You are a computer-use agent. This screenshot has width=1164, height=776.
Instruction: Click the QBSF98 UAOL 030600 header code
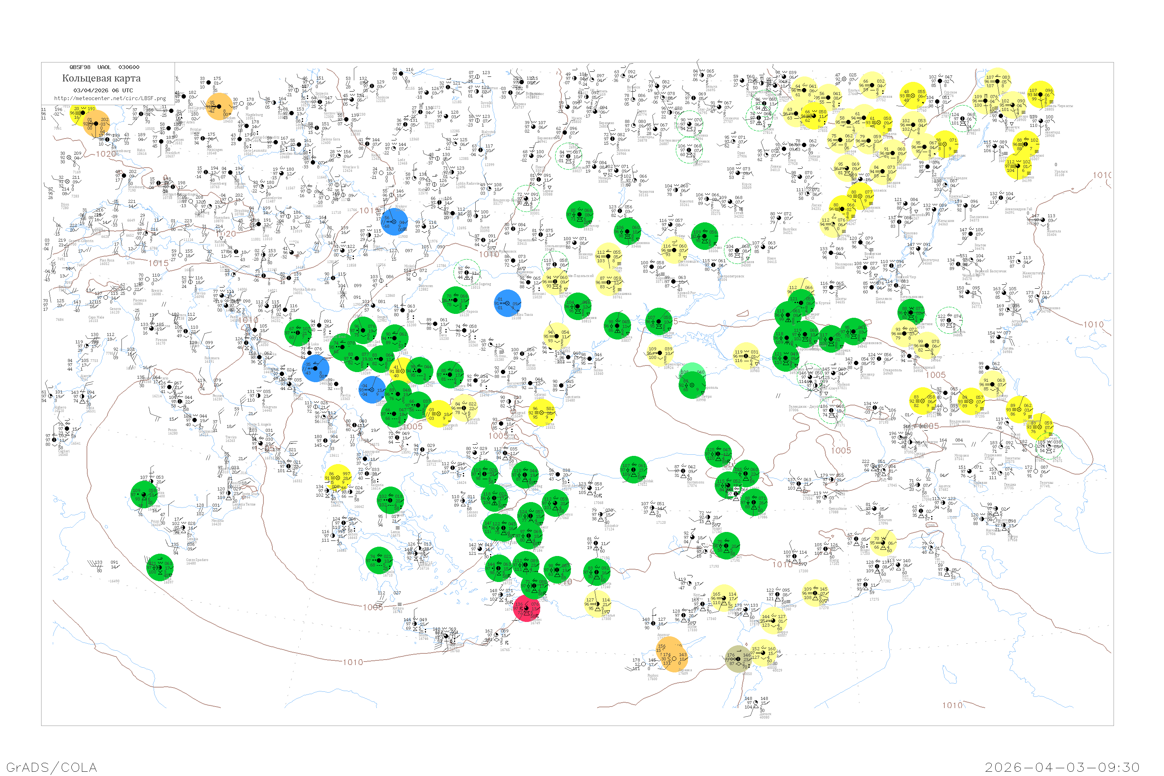104,67
